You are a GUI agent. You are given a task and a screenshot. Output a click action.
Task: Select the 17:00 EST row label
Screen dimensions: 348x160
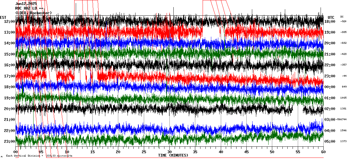[x=10, y=76]
